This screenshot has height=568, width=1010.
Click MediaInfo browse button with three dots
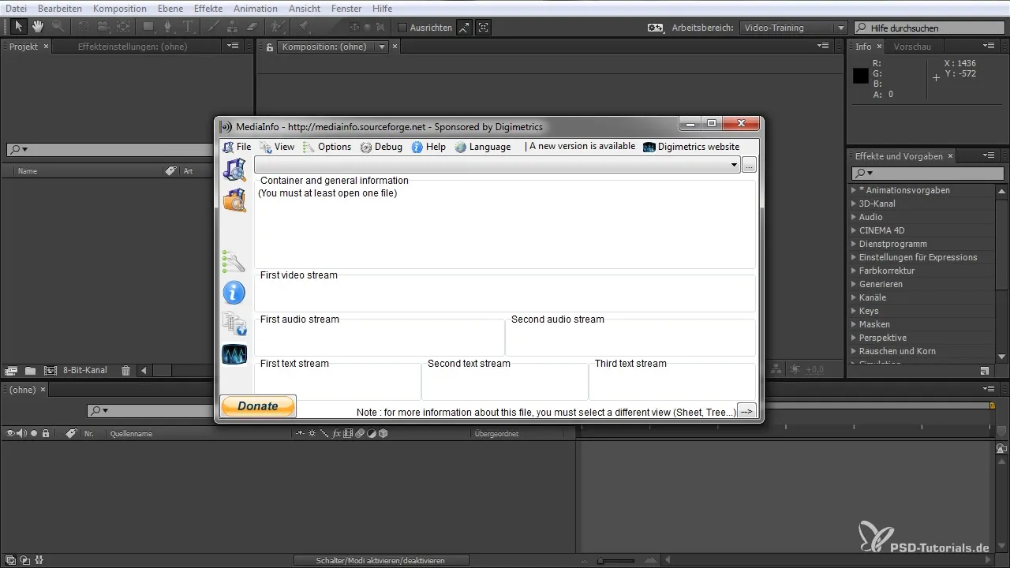pos(750,165)
